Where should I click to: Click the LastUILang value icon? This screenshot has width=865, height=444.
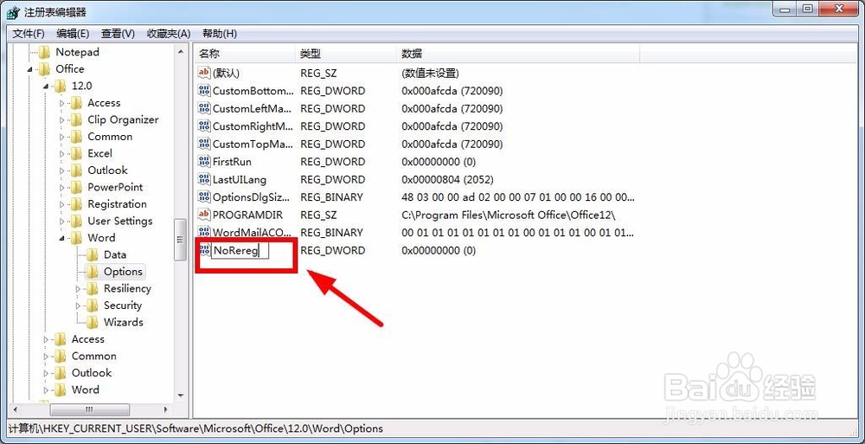204,179
